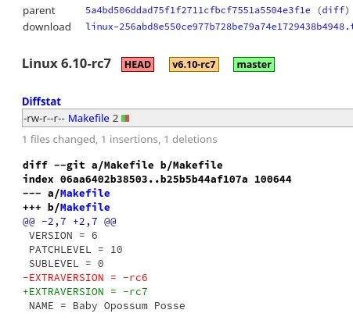Open the Diffstat heading link

click(41, 101)
